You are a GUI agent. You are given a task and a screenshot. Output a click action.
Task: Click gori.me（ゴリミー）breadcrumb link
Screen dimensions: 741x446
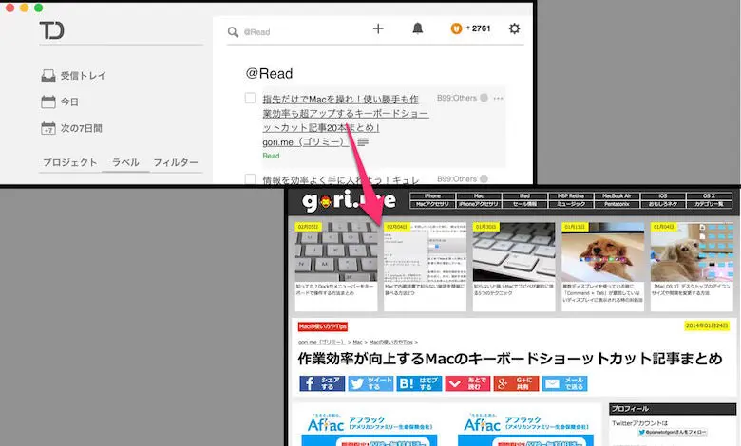point(321,342)
